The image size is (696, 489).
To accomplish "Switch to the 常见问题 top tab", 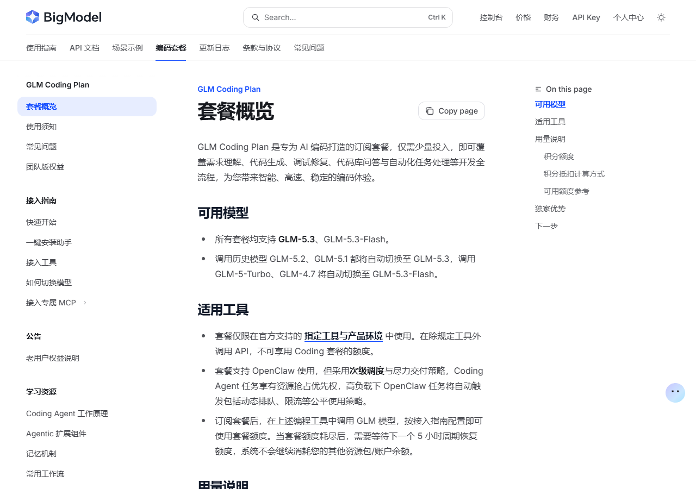I will (x=309, y=48).
